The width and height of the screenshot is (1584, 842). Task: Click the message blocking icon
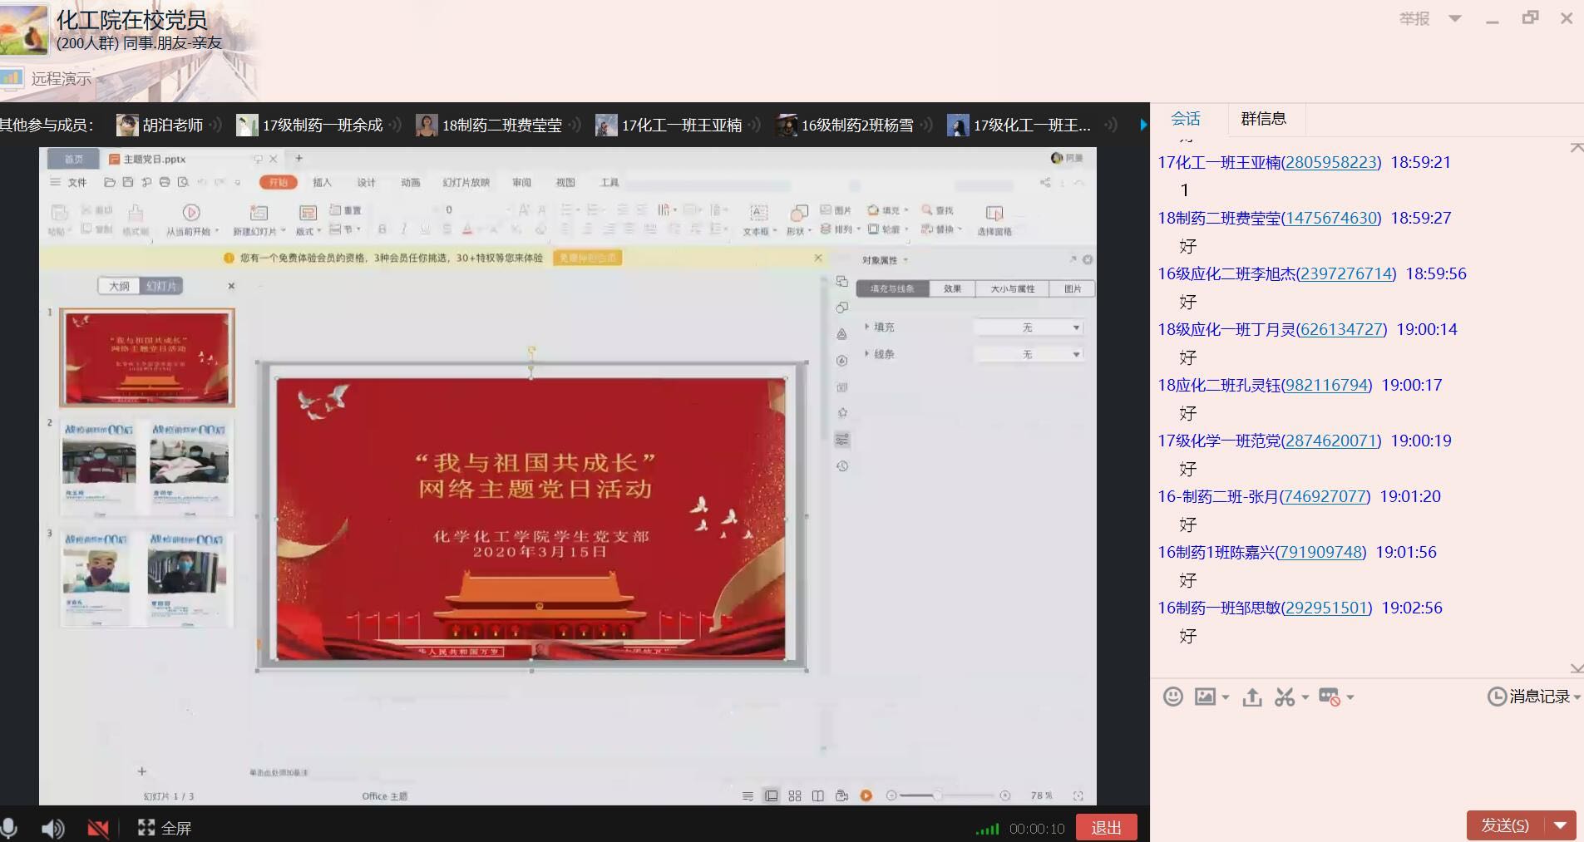click(1330, 697)
